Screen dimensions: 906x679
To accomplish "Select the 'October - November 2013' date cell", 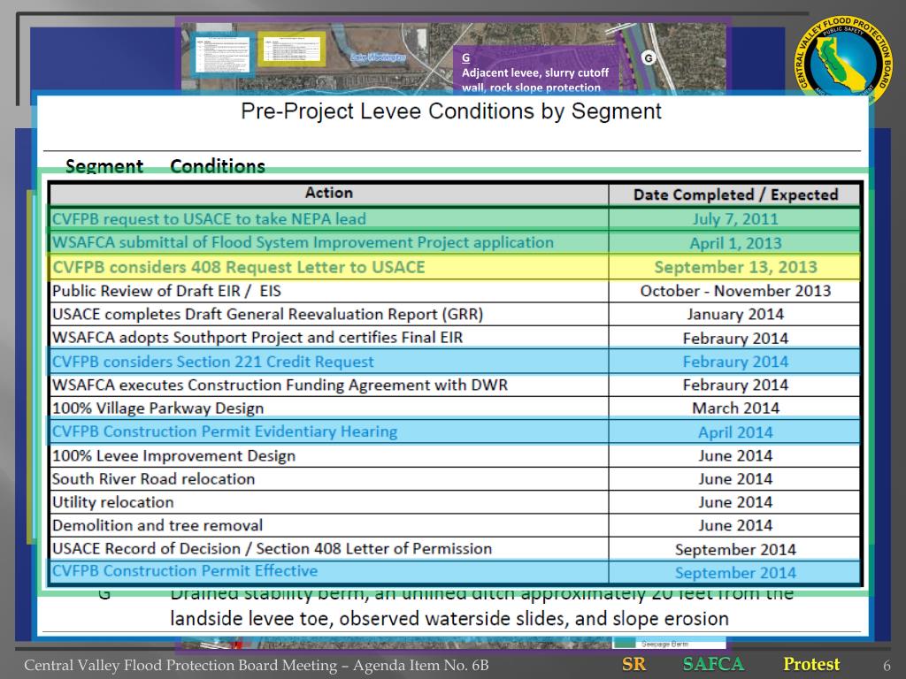I will [x=735, y=291].
